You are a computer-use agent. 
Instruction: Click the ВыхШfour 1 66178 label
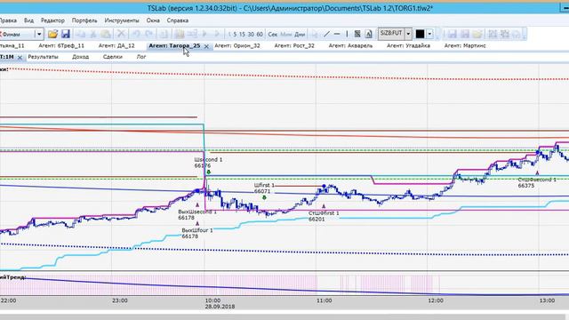[197, 233]
